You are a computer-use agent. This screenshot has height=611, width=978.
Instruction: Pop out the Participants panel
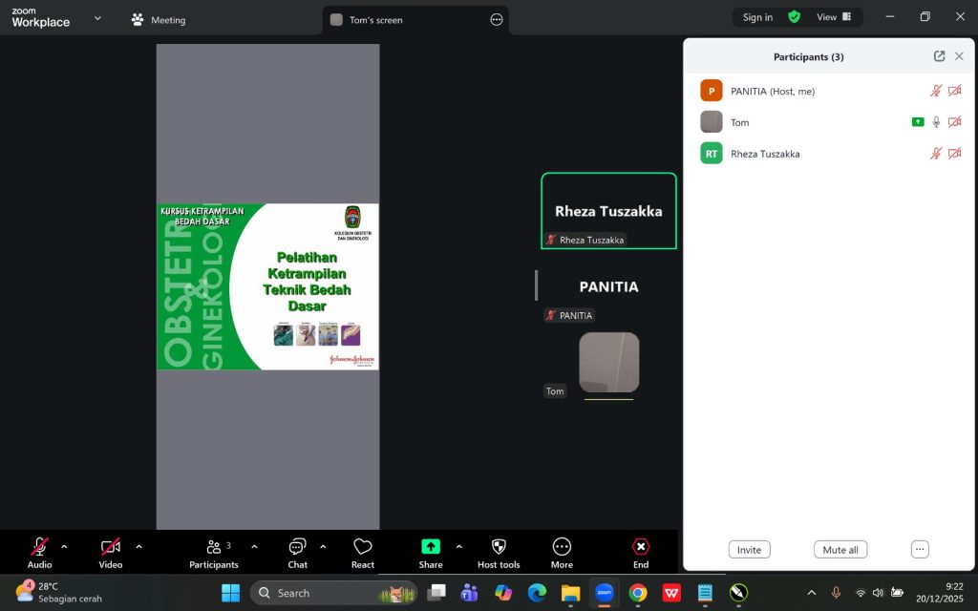coord(939,56)
